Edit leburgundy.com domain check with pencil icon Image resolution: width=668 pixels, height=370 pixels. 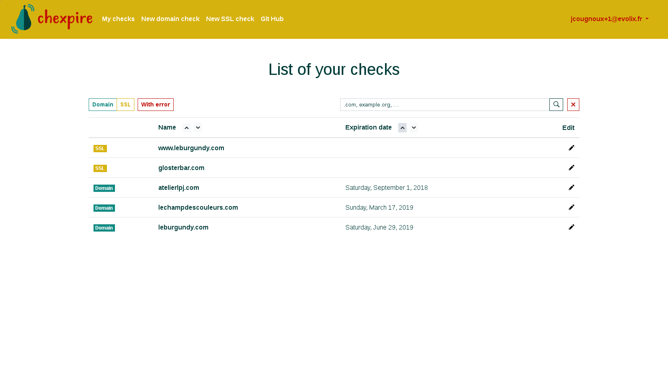pyautogui.click(x=571, y=227)
